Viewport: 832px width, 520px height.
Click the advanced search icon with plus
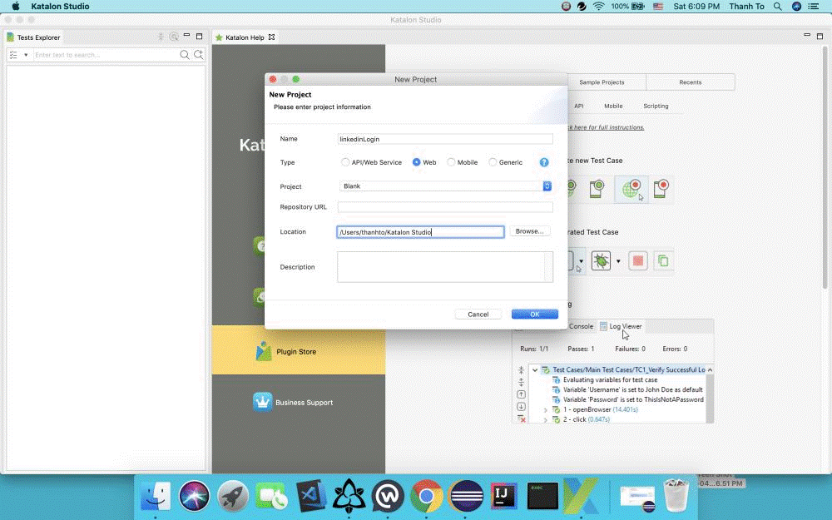(x=199, y=55)
